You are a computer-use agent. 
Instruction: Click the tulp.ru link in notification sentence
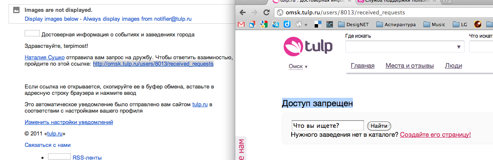click(200, 105)
